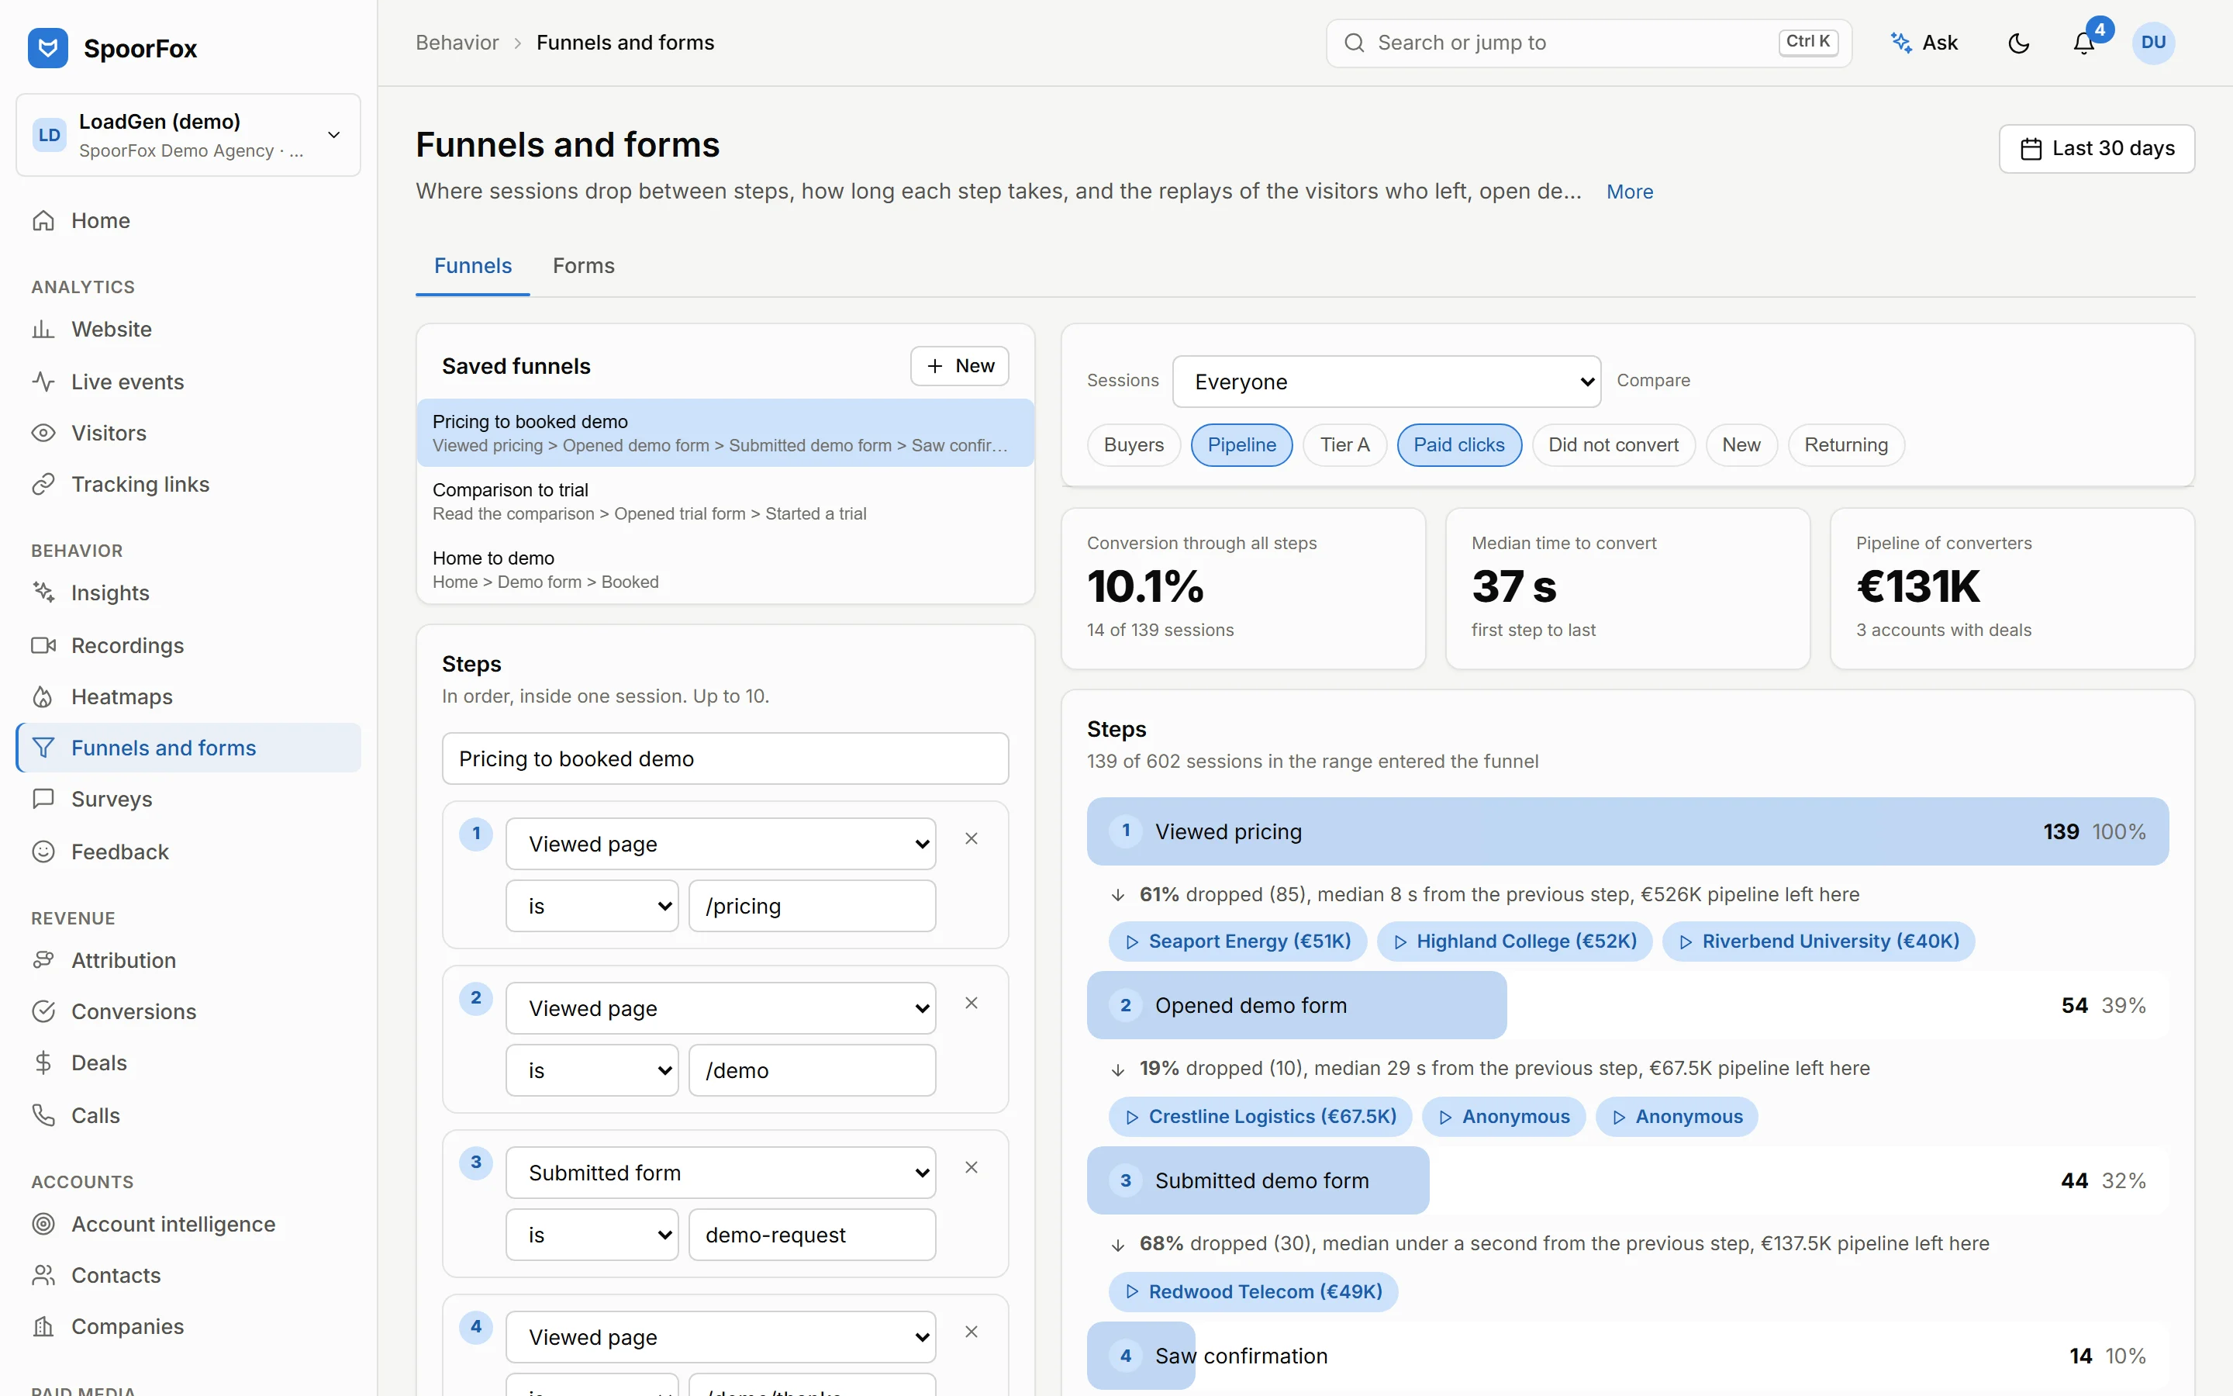Switch to the Forms tab
Image resolution: width=2233 pixels, height=1396 pixels.
[x=583, y=266]
